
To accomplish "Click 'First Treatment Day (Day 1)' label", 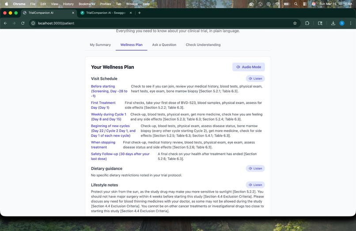I will 103,105.
